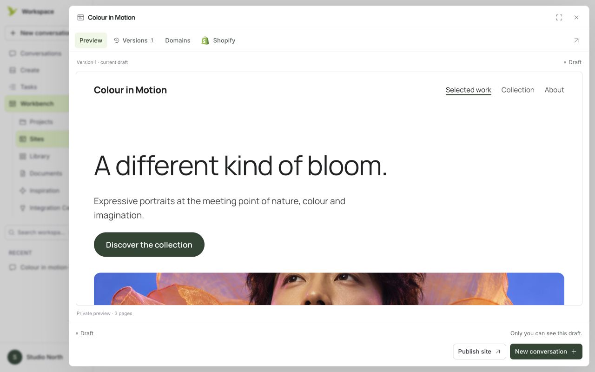Open Collection nav link in preview
This screenshot has height=372, width=595.
point(518,90)
